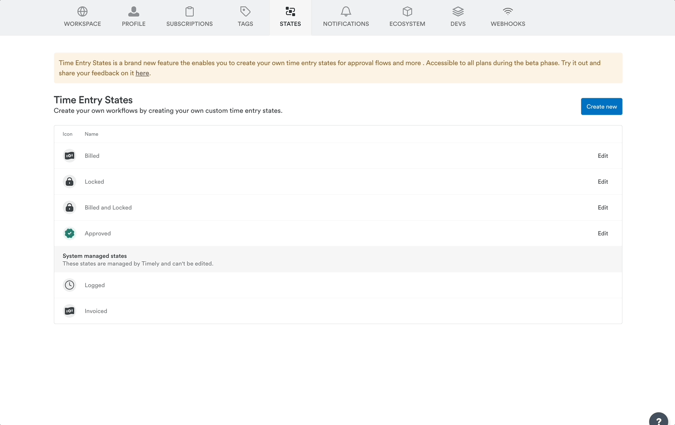The width and height of the screenshot is (675, 425).
Task: Click the Logged state clock icon
Action: tap(70, 285)
